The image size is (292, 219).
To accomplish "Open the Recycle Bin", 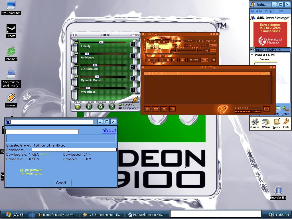I will pyautogui.click(x=278, y=193).
